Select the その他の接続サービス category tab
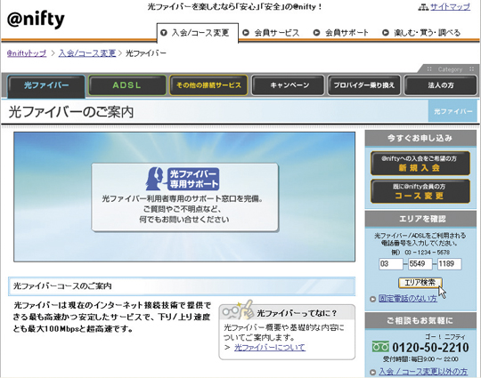The width and height of the screenshot is (481, 378). (208, 85)
